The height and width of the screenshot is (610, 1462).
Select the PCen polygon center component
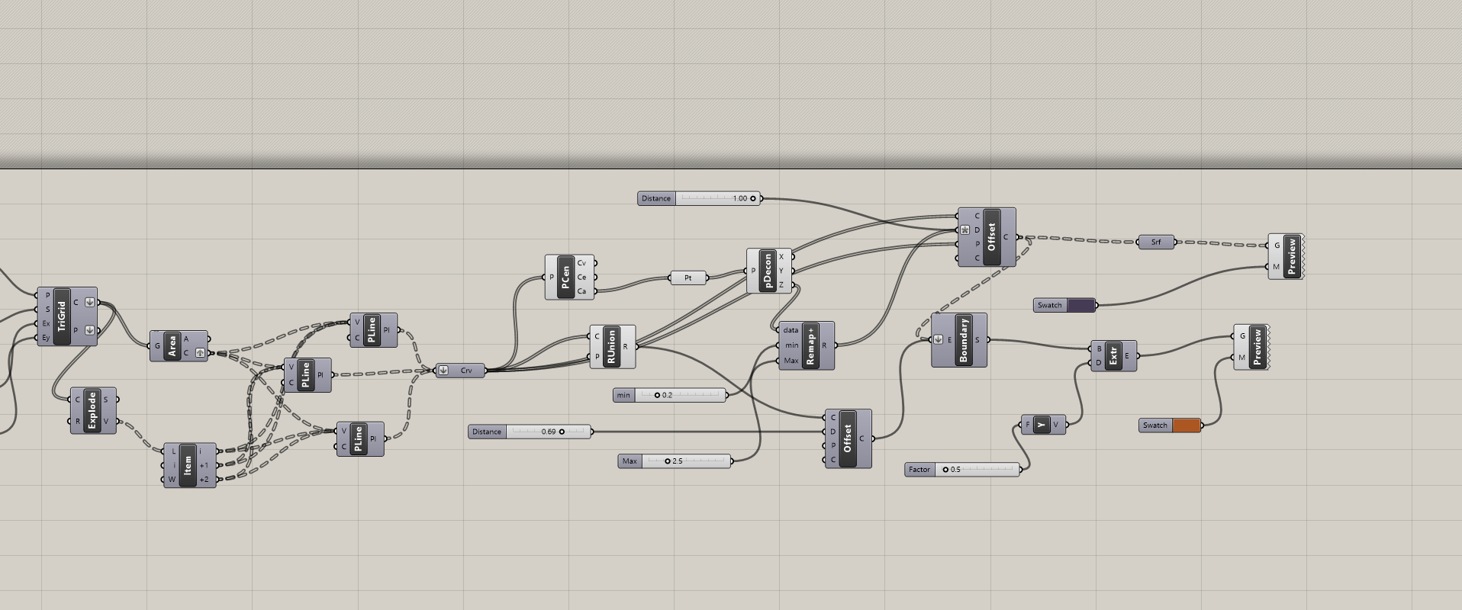565,278
